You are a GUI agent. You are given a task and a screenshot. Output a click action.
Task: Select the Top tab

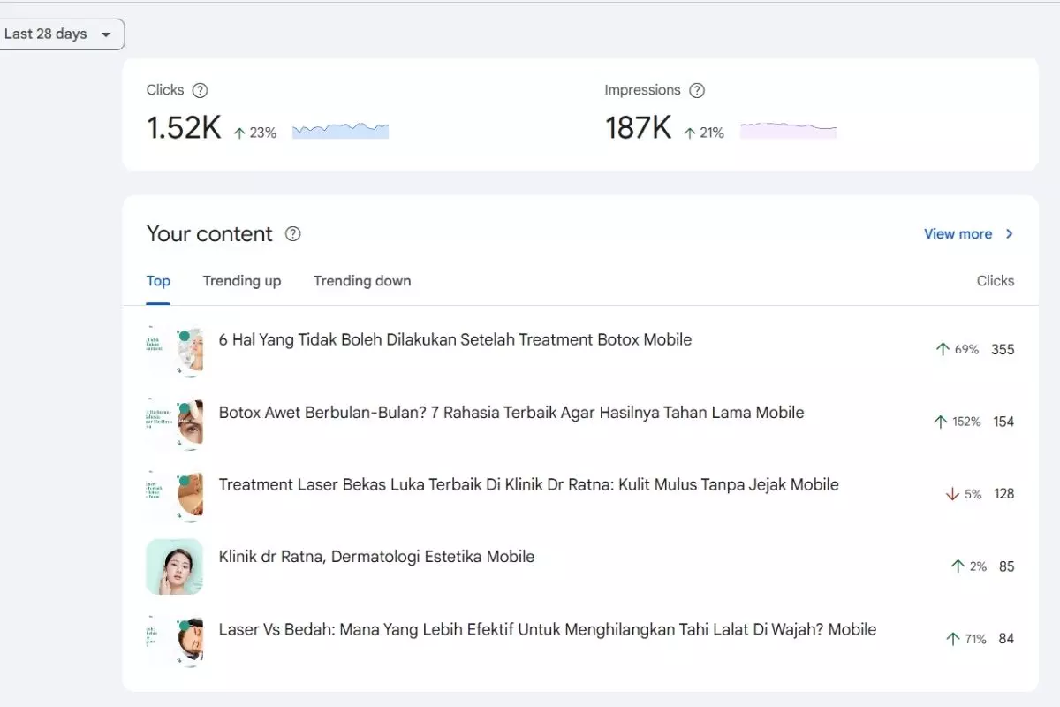pos(158,281)
